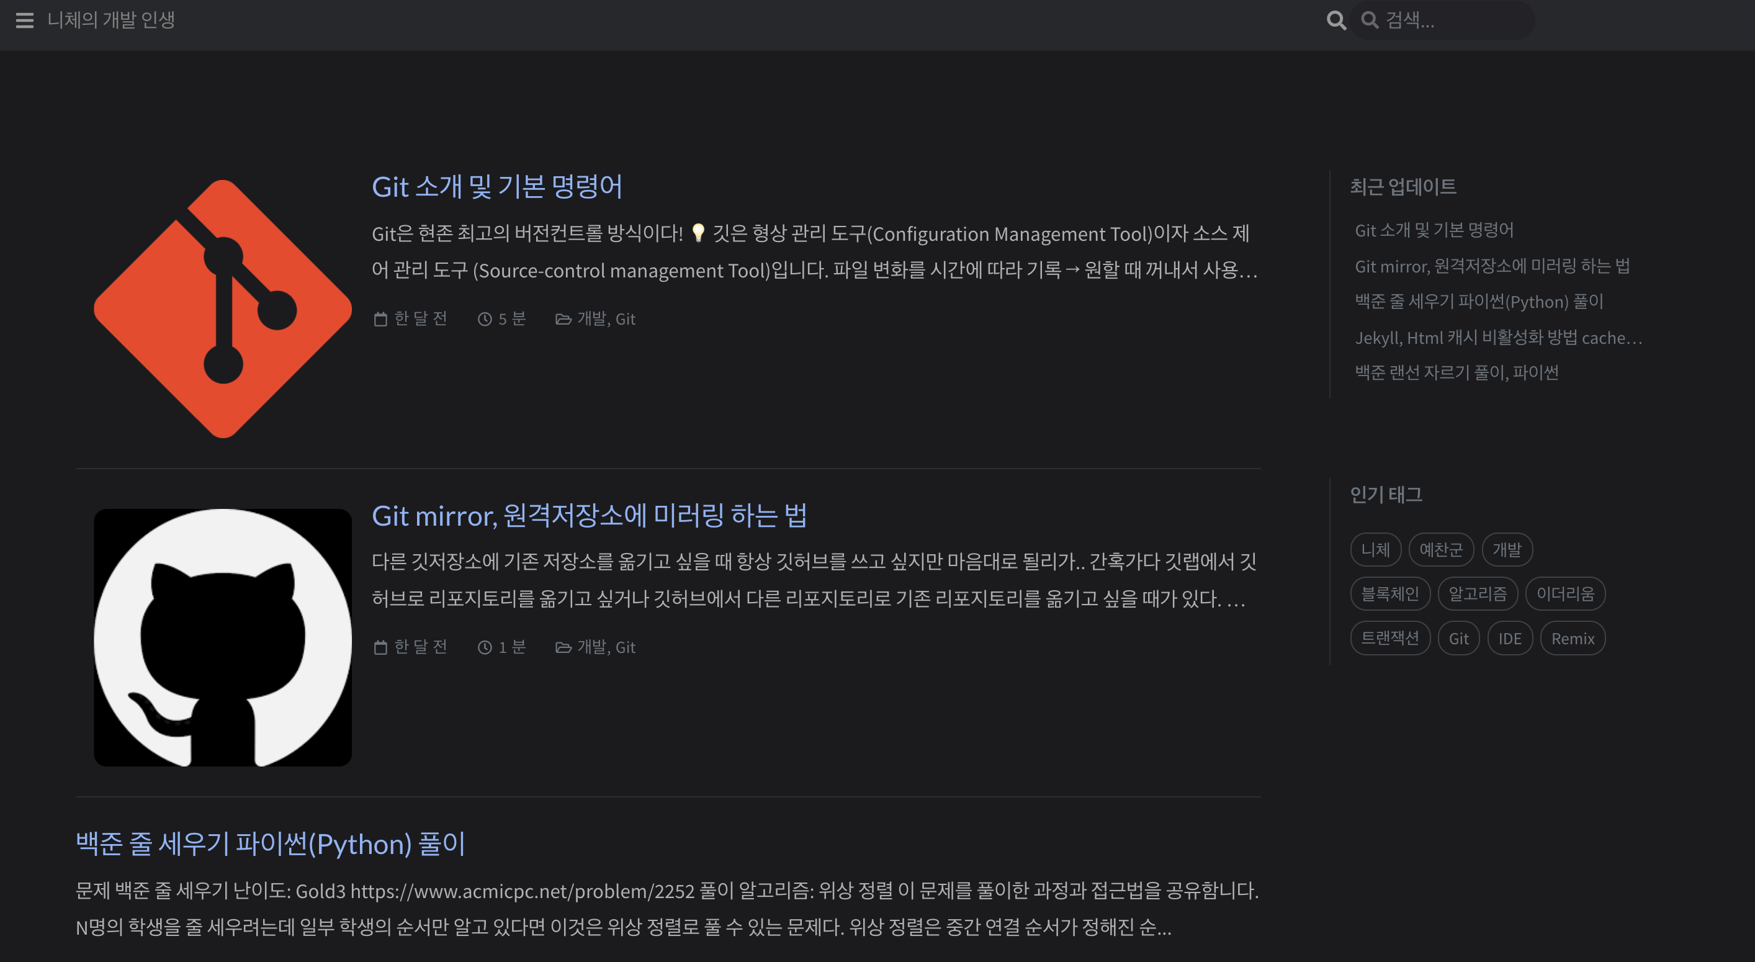Click calendar icon on first post date

point(380,319)
